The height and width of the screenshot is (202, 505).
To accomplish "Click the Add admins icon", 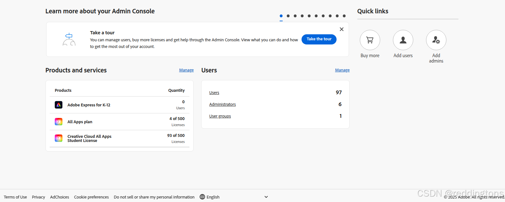I will pos(436,40).
